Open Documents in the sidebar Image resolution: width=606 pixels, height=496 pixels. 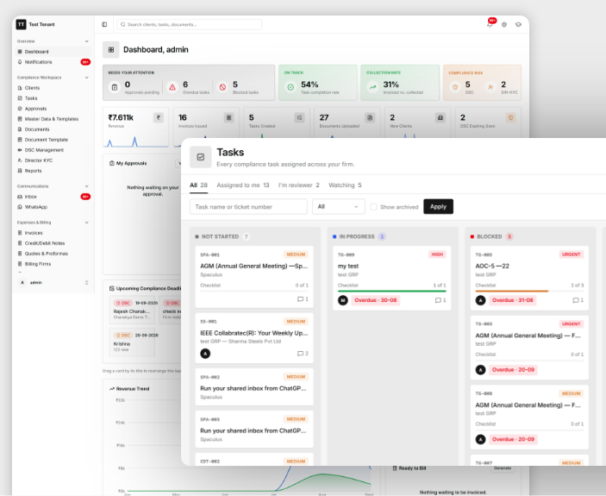tap(53, 129)
